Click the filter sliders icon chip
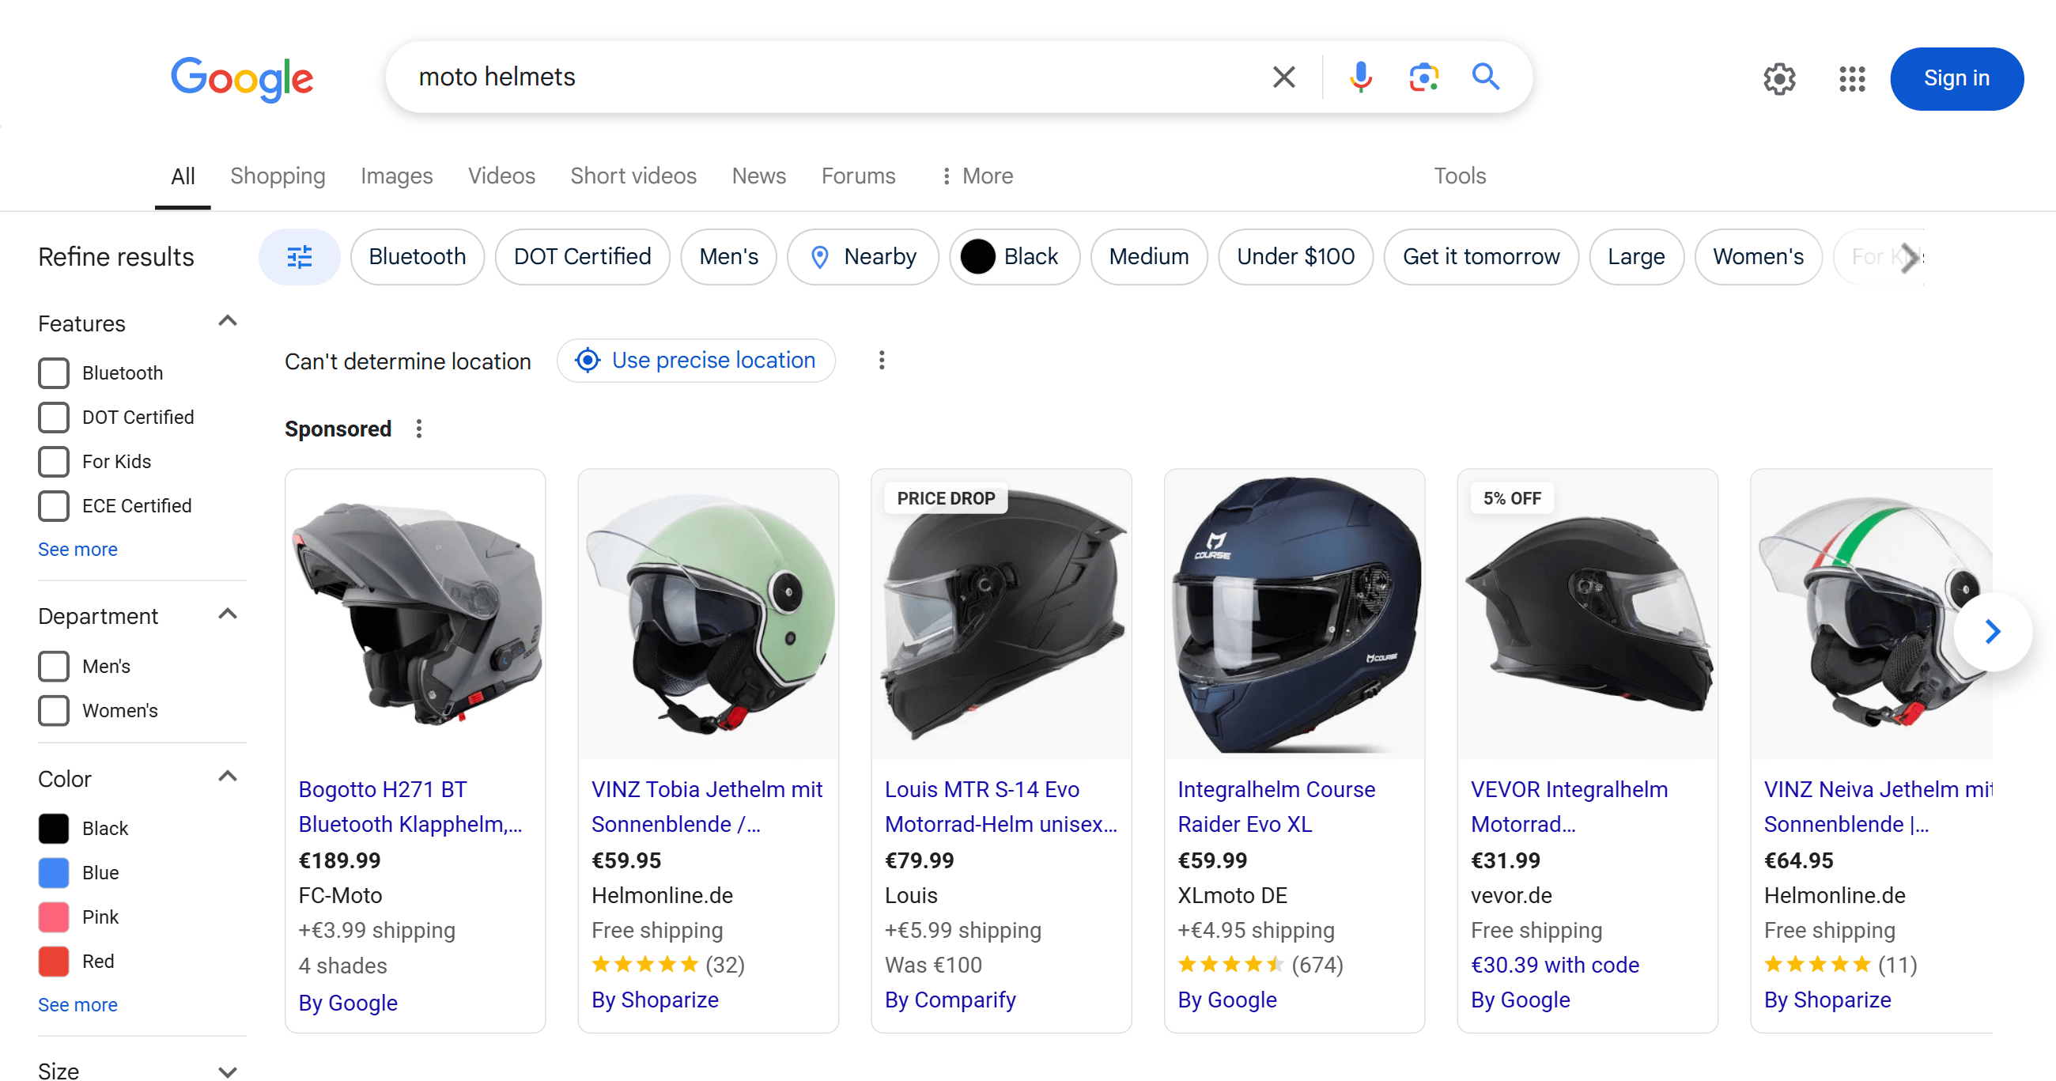 tap(299, 257)
